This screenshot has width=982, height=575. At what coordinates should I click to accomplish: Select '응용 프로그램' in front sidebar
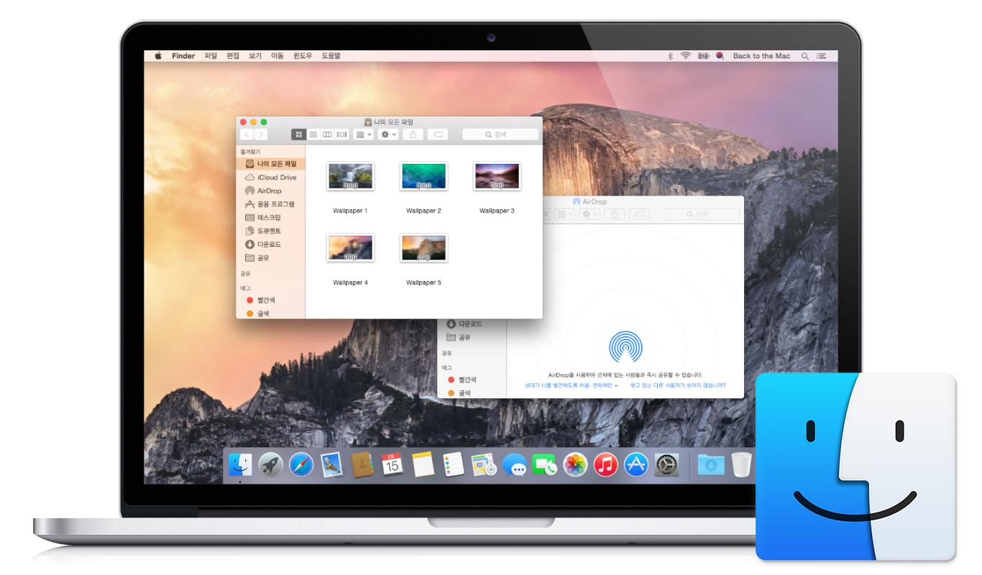pyautogui.click(x=271, y=204)
